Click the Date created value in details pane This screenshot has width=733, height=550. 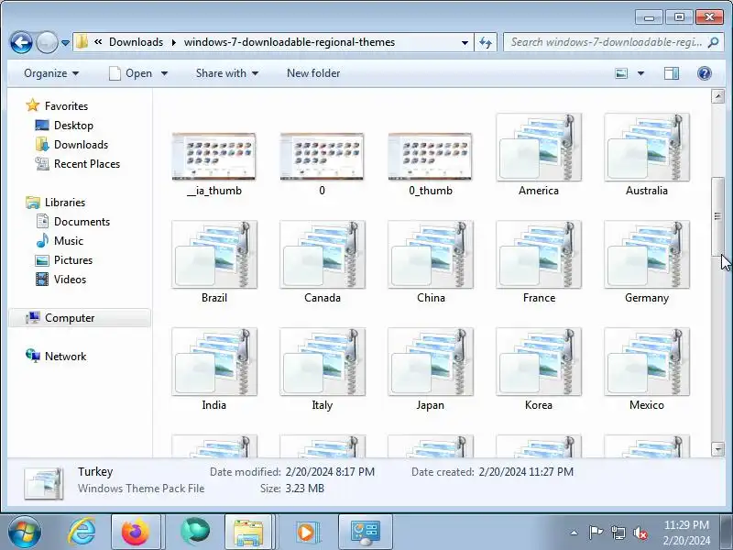coord(526,472)
